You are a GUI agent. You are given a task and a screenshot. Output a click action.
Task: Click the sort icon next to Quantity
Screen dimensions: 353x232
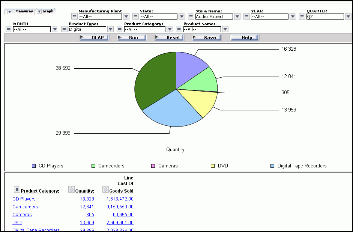click(x=71, y=190)
